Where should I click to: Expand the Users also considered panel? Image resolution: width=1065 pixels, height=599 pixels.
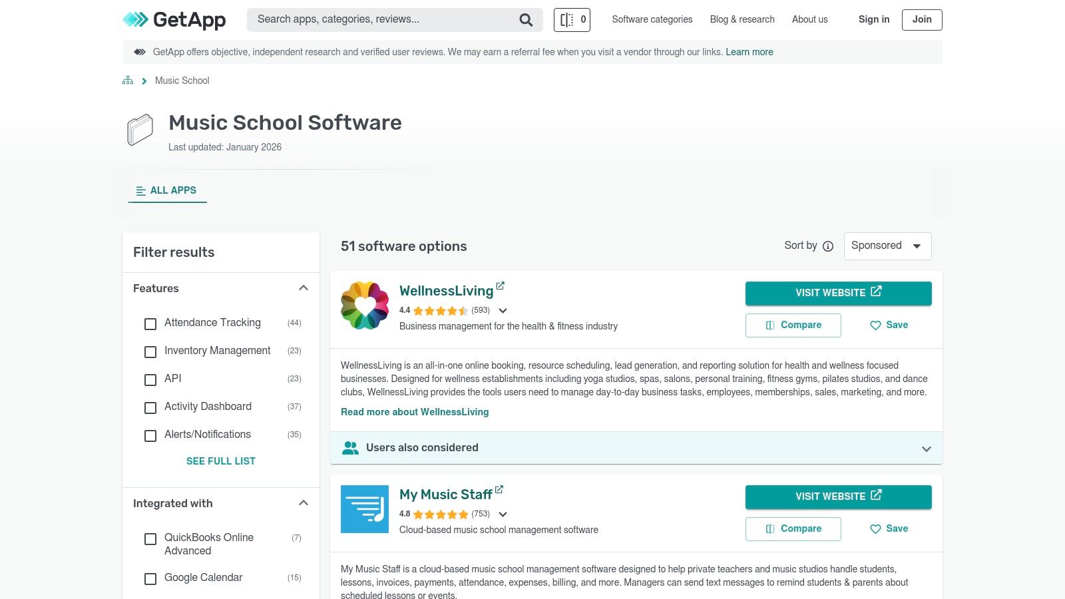926,449
